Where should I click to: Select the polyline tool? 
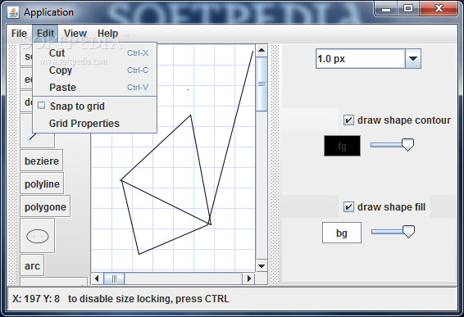pyautogui.click(x=42, y=183)
